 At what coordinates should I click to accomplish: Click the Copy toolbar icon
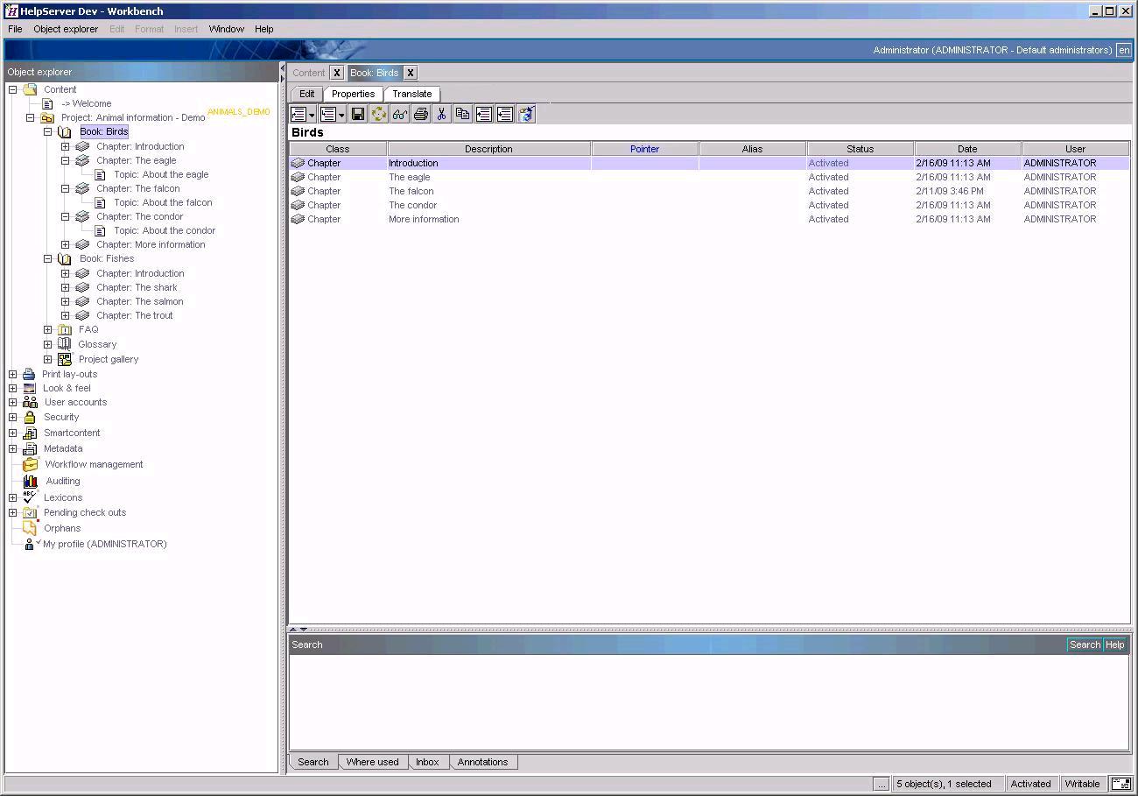462,114
